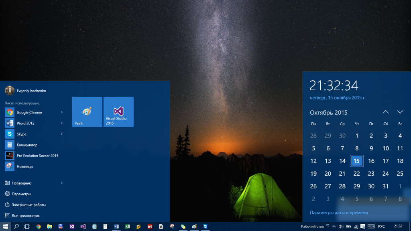The width and height of the screenshot is (411, 231).
Task: Launch Google Chrome from the taskbar
Action: click(x=39, y=226)
